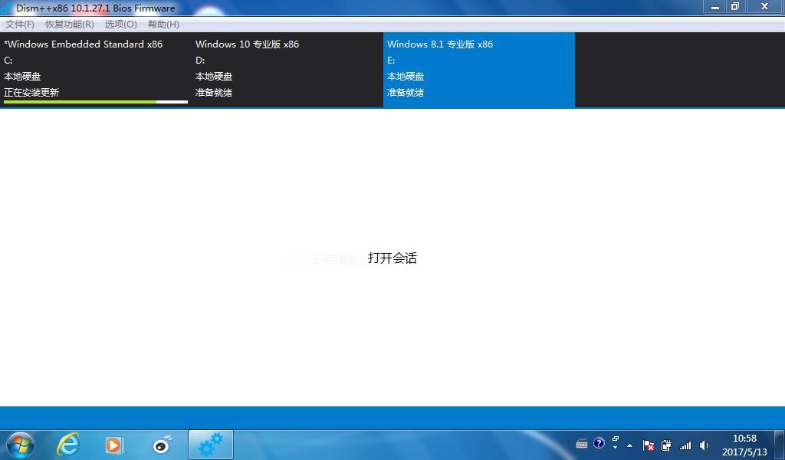Select the Windows 10 专业版 x86 session tile
Screen dimensions: 785x460
click(287, 70)
